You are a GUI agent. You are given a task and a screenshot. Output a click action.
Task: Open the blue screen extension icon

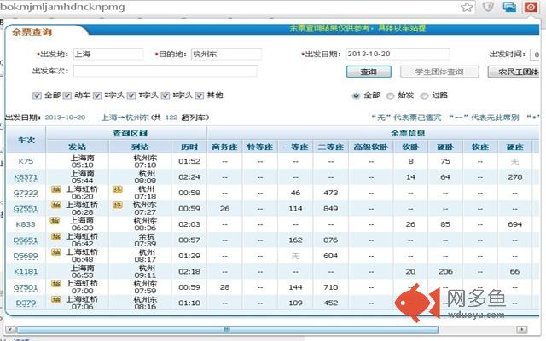click(x=509, y=7)
